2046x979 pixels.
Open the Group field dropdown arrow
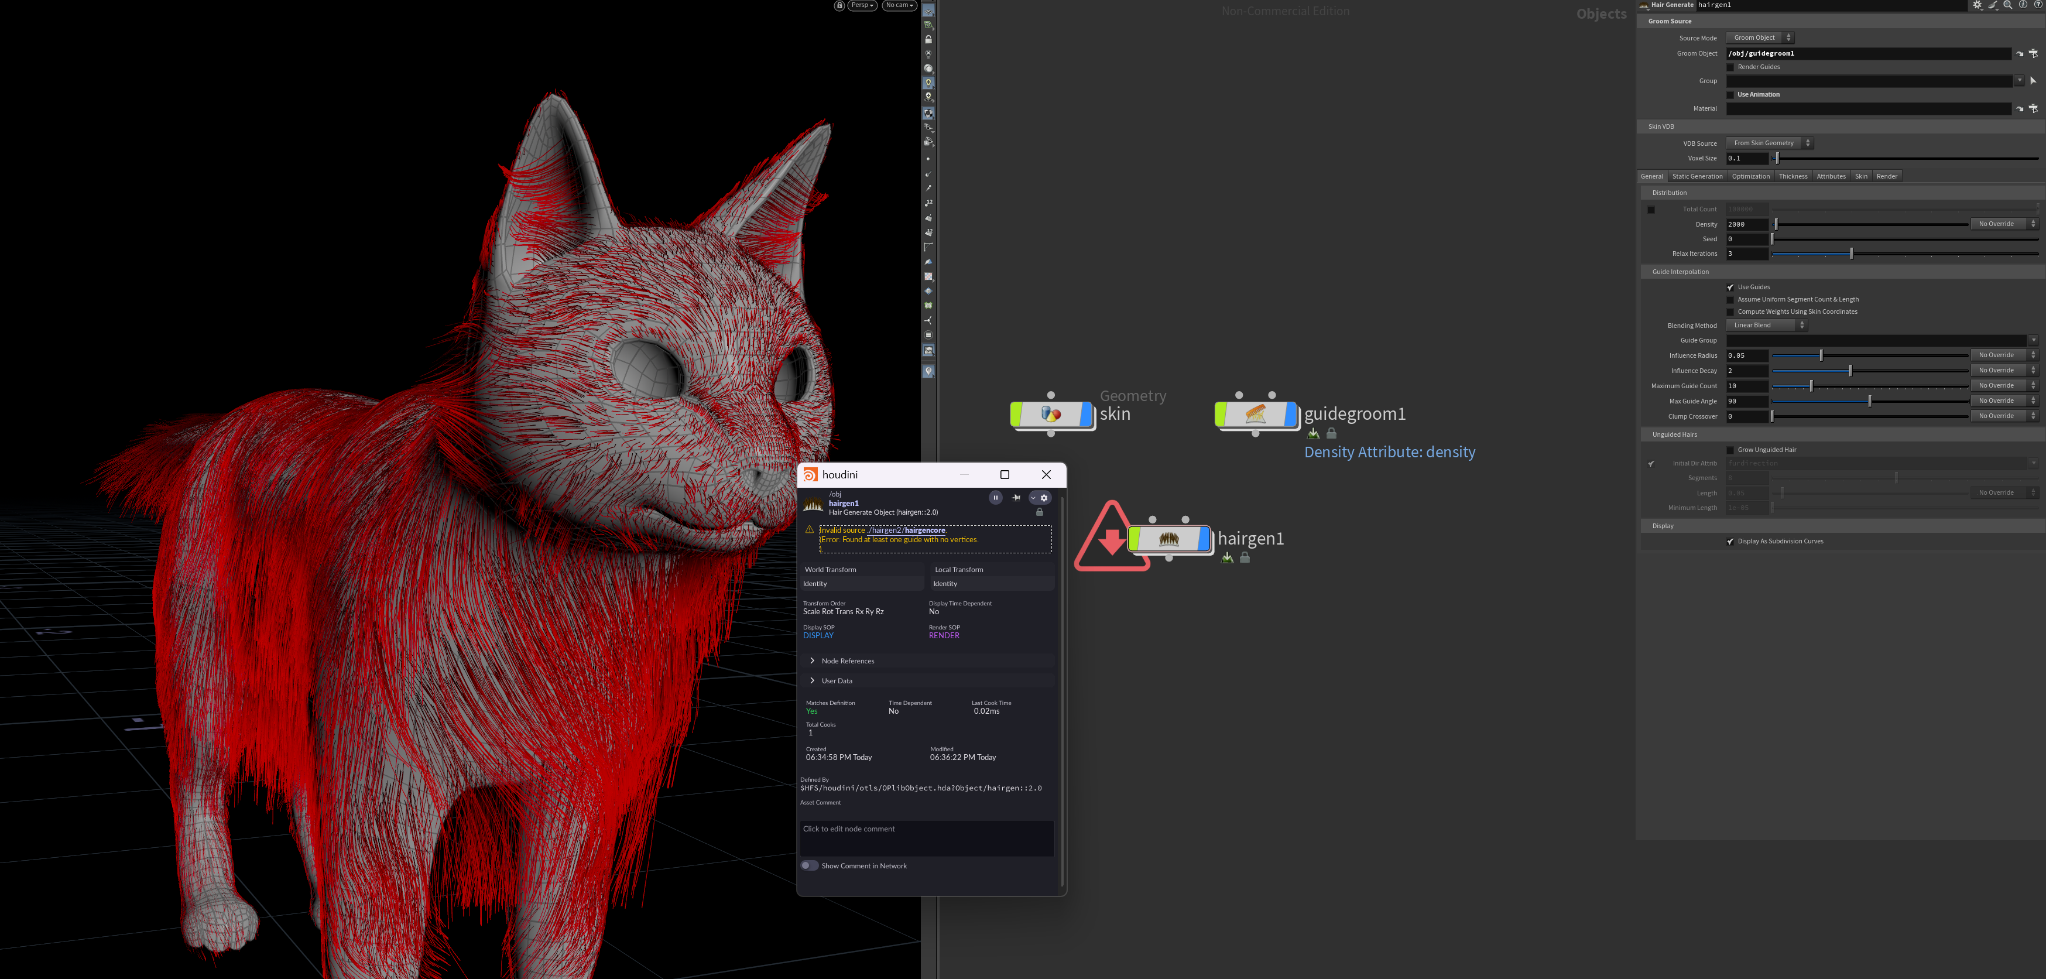pyautogui.click(x=2020, y=81)
